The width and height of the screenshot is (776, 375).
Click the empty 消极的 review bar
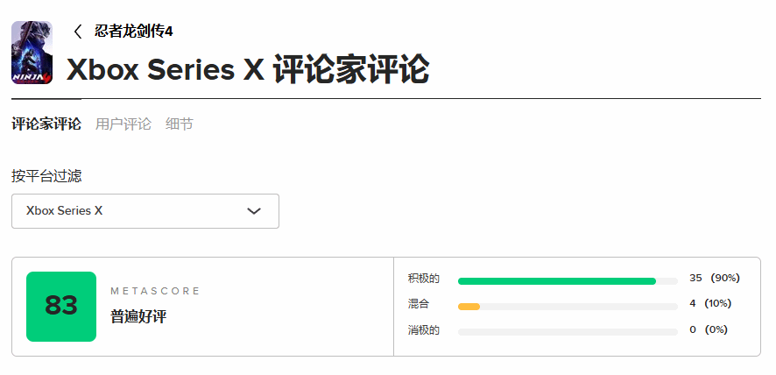tap(568, 332)
